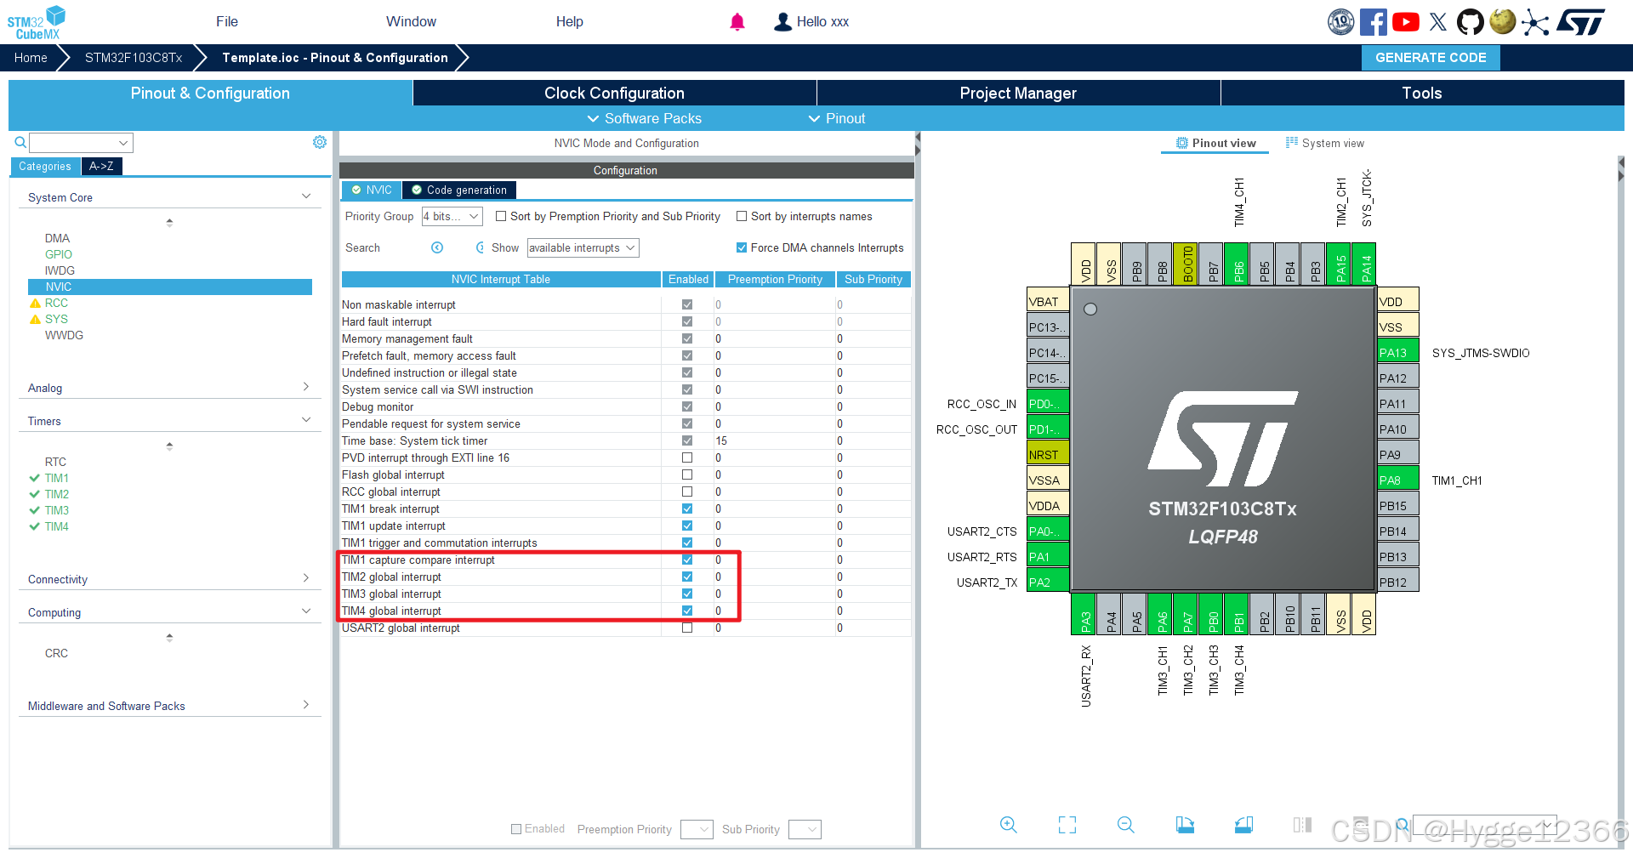
Task: Open the Show available interrupts dropdown
Action: (583, 247)
